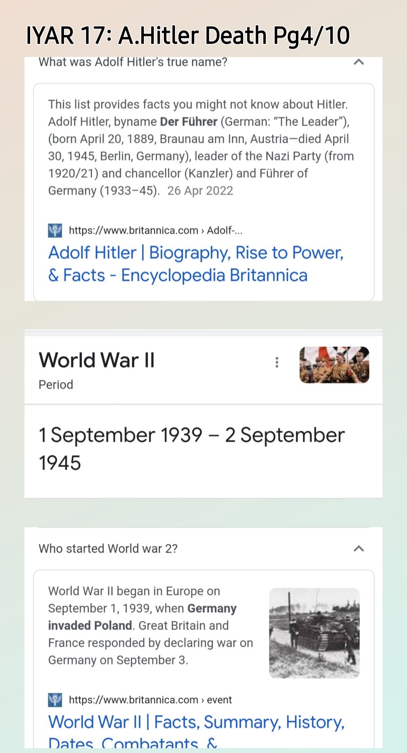Open the World War II Facts, Summary link
The height and width of the screenshot is (753, 407).
(196, 722)
